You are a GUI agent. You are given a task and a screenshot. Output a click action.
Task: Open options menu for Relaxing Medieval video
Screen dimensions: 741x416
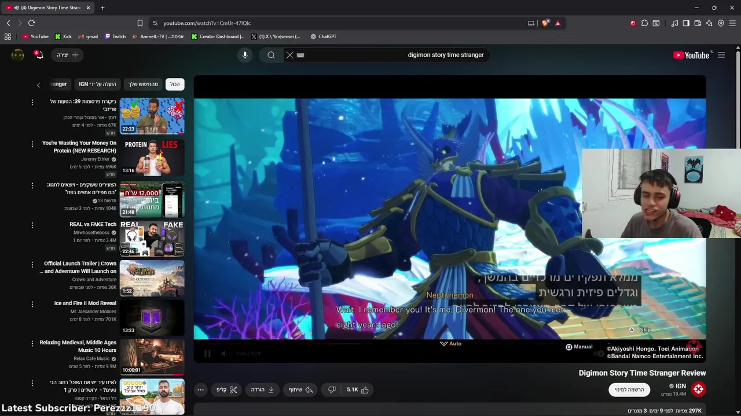(32, 343)
